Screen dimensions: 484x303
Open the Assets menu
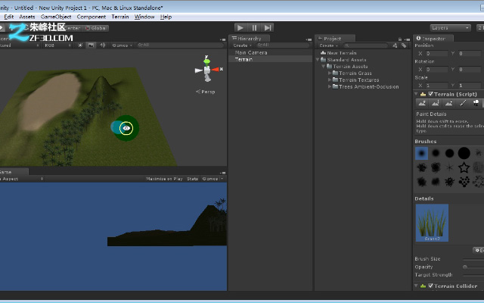27,17
